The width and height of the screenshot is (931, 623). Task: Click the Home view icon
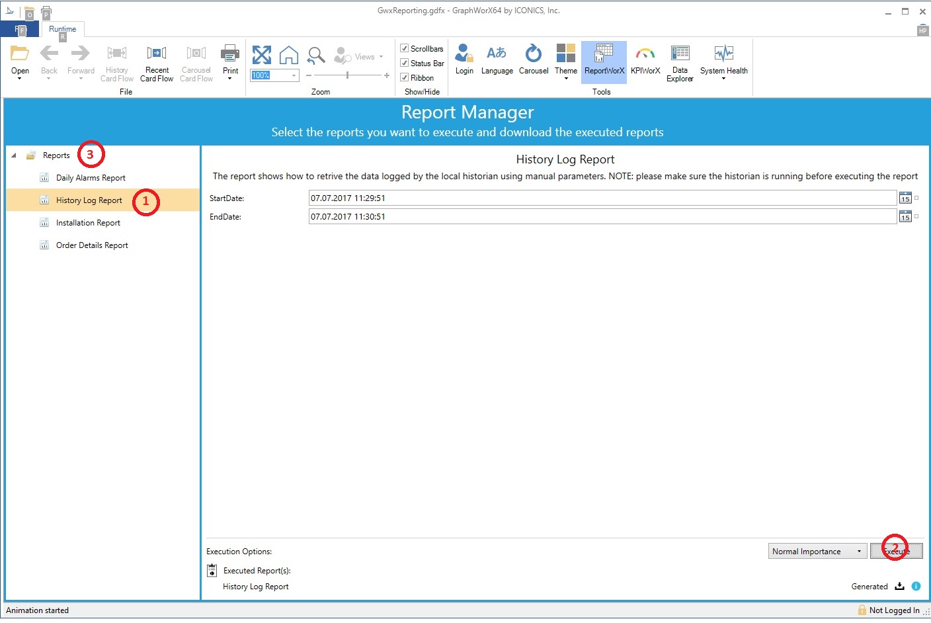289,55
